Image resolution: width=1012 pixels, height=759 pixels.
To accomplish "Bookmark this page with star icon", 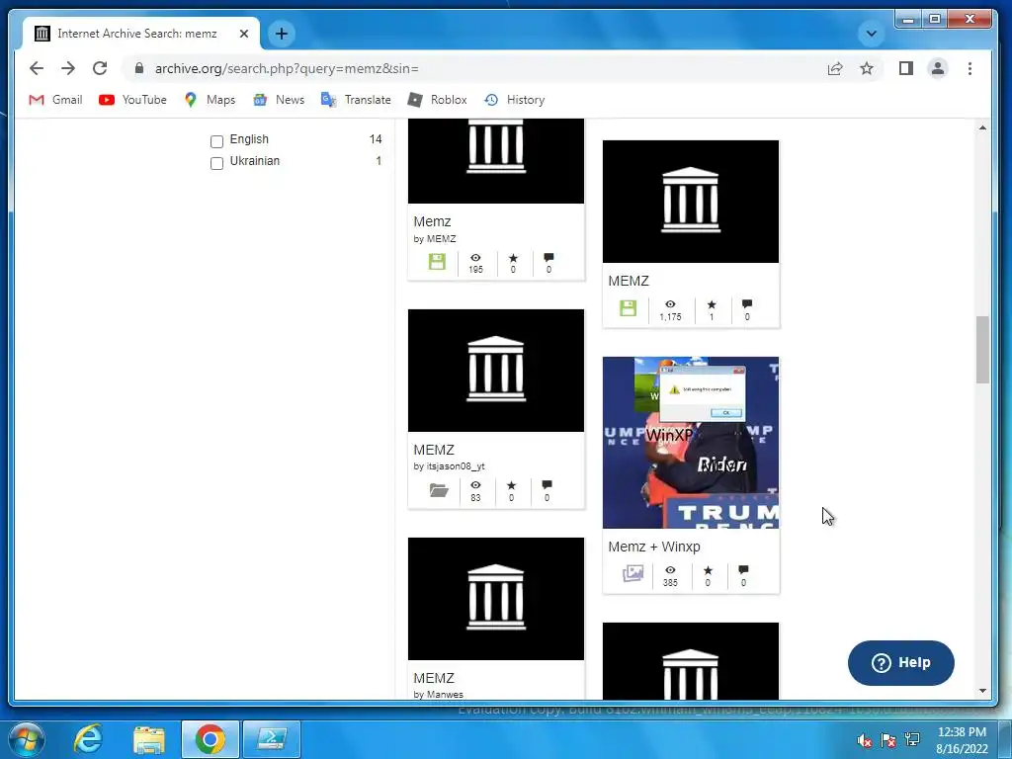I will coord(867,68).
